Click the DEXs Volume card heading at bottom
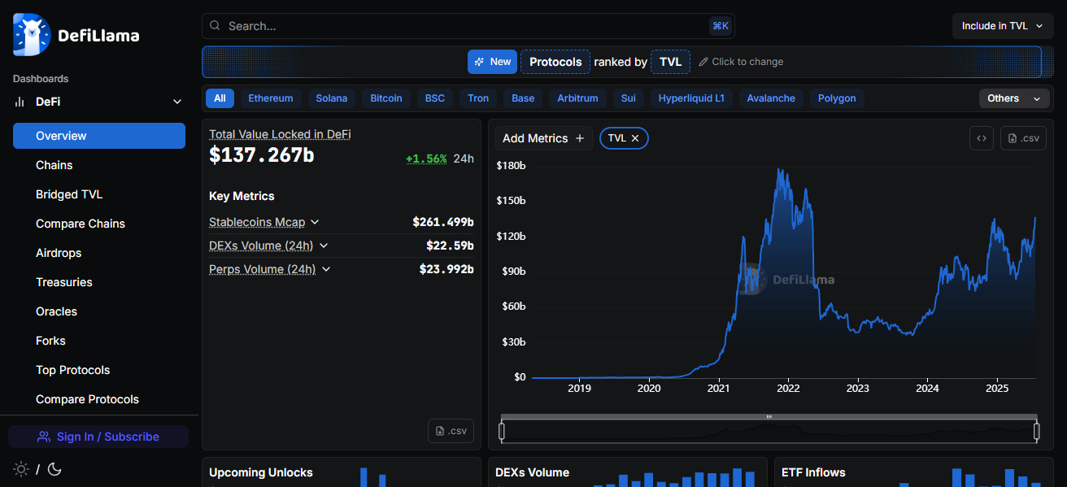Image resolution: width=1067 pixels, height=487 pixels. click(x=532, y=472)
